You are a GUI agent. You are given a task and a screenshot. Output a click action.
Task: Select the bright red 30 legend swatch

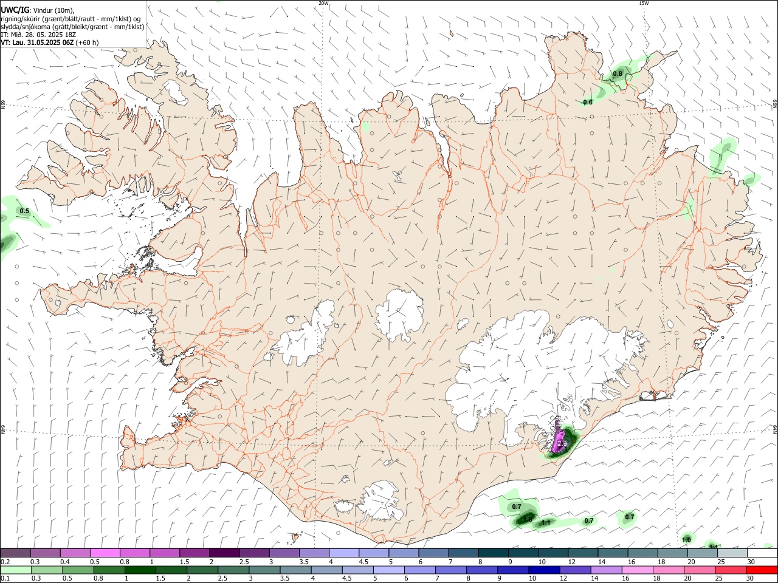click(x=762, y=570)
